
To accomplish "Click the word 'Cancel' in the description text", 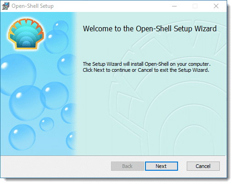I will pyautogui.click(x=145, y=70).
